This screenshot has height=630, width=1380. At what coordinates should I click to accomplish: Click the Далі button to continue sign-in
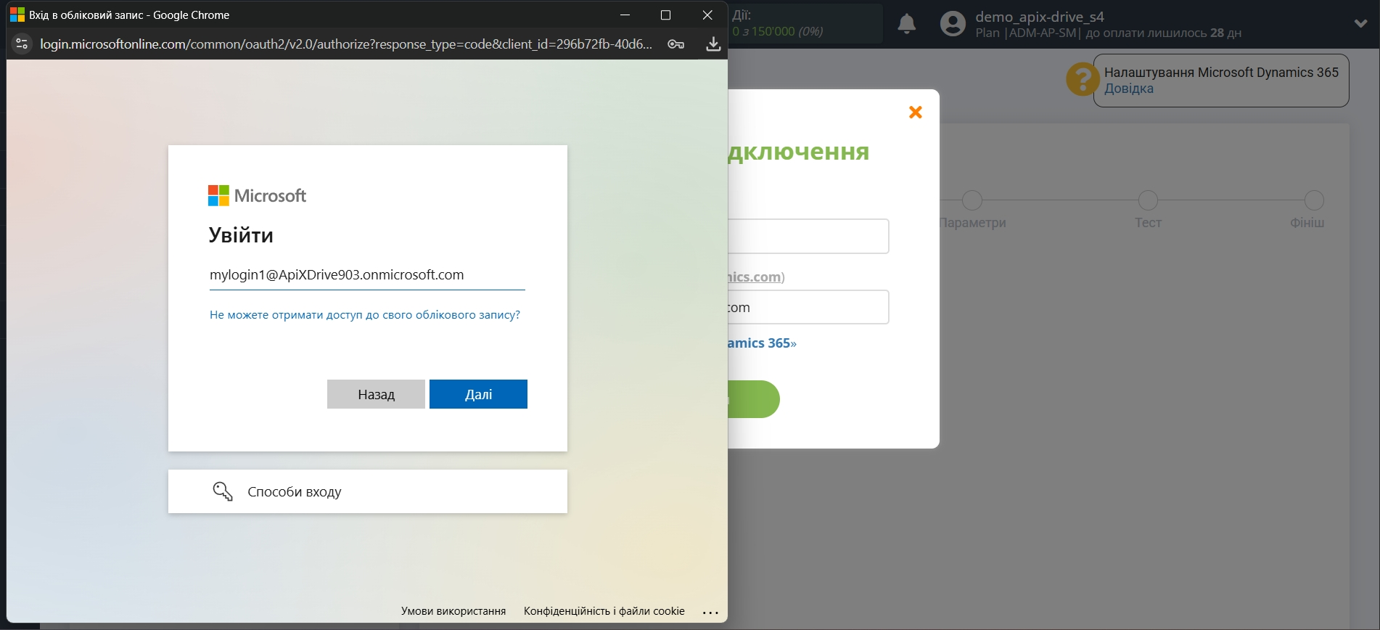click(478, 394)
